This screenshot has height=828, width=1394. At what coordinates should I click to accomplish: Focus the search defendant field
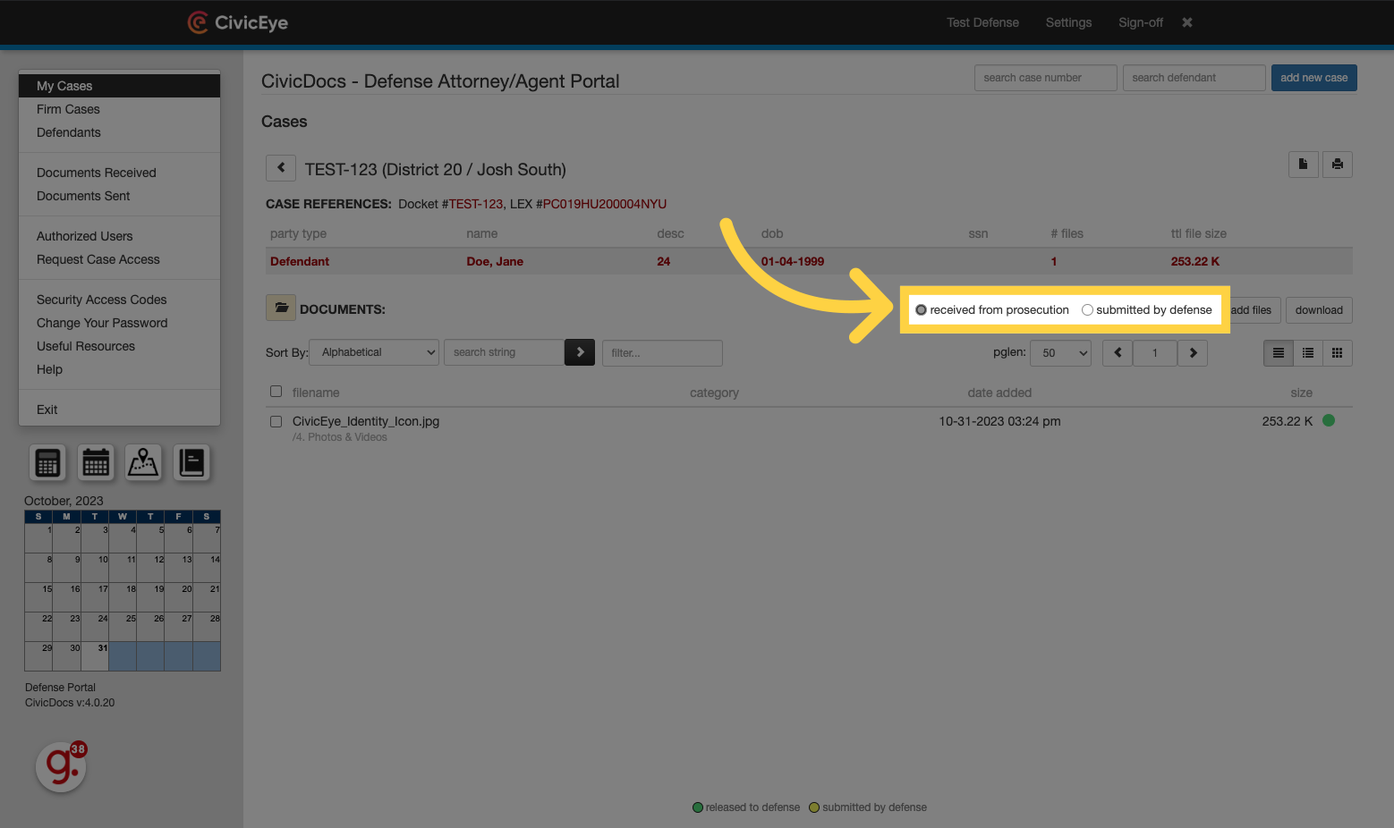(x=1194, y=78)
